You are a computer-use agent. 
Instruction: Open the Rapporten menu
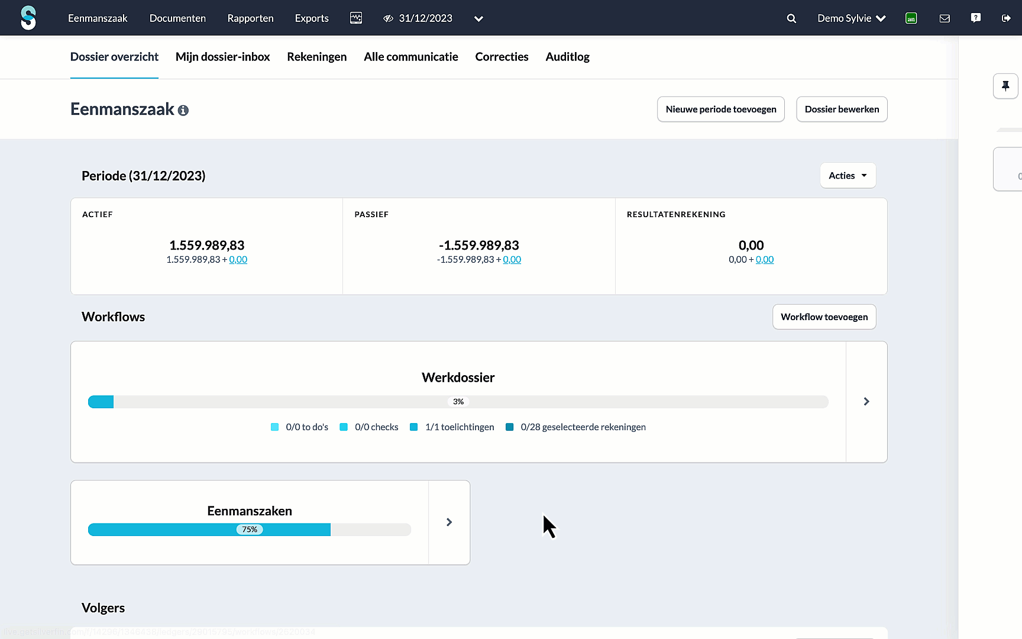(250, 18)
